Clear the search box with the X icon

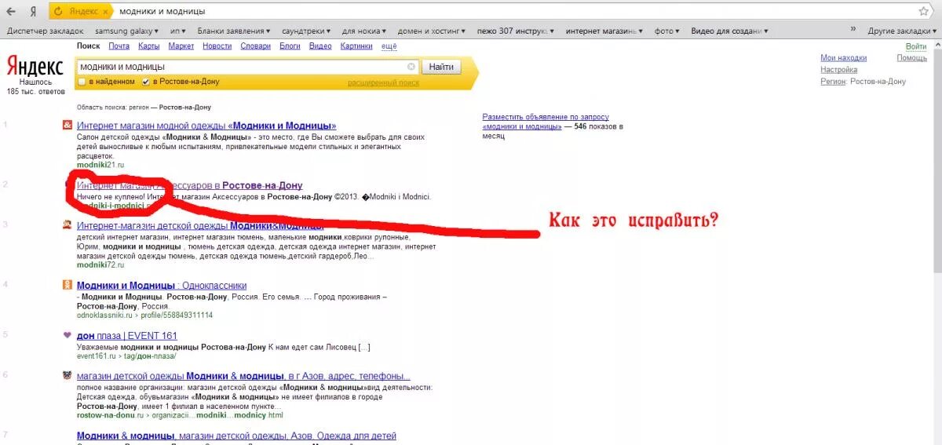411,67
